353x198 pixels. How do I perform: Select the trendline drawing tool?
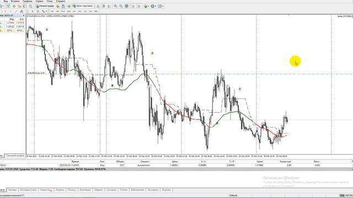pos(16,11)
